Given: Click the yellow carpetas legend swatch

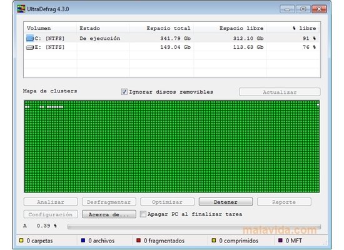Looking at the screenshot, I should pyautogui.click(x=21, y=241).
